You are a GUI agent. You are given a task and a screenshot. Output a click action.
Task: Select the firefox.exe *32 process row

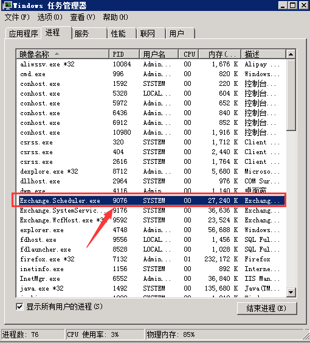click(x=151, y=259)
